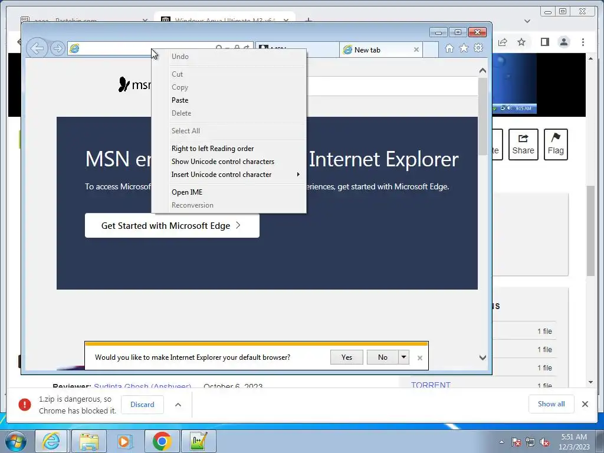Open Internet Explorer from the taskbar
The height and width of the screenshot is (453, 604).
point(51,441)
